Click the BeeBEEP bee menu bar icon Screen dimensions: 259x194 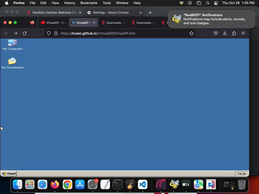pos(181,3)
